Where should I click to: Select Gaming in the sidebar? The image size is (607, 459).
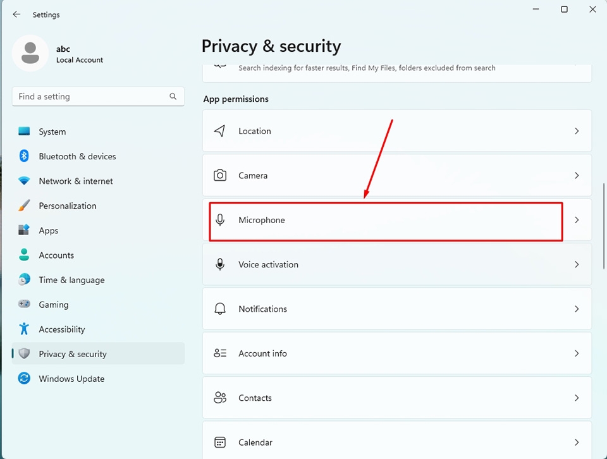[99, 305]
